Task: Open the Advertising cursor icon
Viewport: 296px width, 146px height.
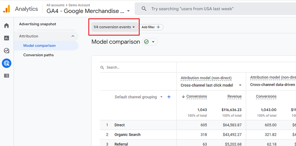Action: [x=7, y=63]
